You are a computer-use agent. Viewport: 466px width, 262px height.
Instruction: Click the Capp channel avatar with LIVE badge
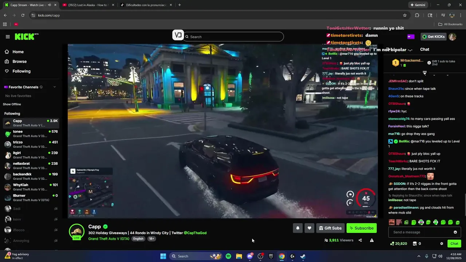point(77,232)
